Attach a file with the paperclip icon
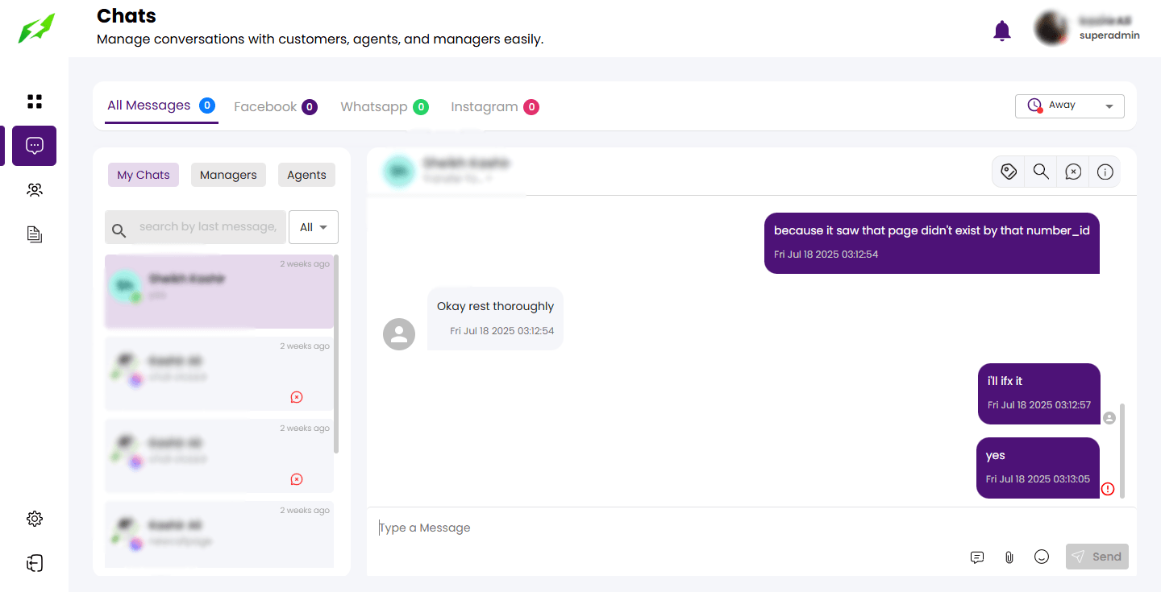Image resolution: width=1161 pixels, height=592 pixels. pyautogui.click(x=1009, y=557)
